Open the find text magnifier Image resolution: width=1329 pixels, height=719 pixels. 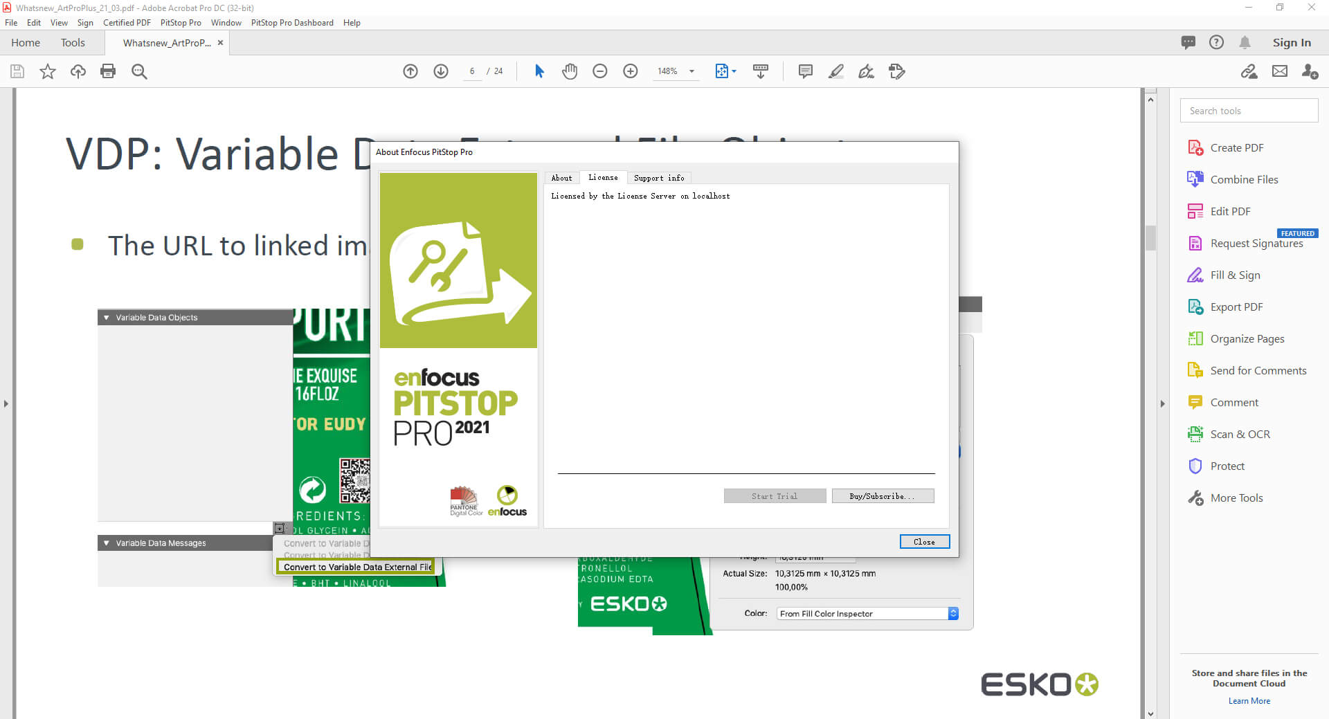pyautogui.click(x=139, y=71)
